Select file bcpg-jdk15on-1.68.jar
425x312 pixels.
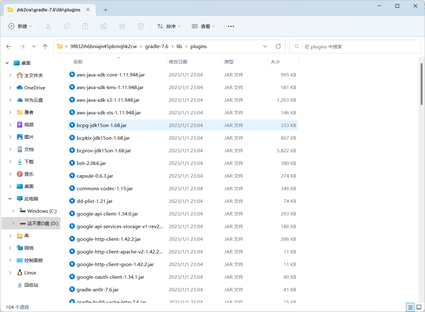tap(182, 125)
